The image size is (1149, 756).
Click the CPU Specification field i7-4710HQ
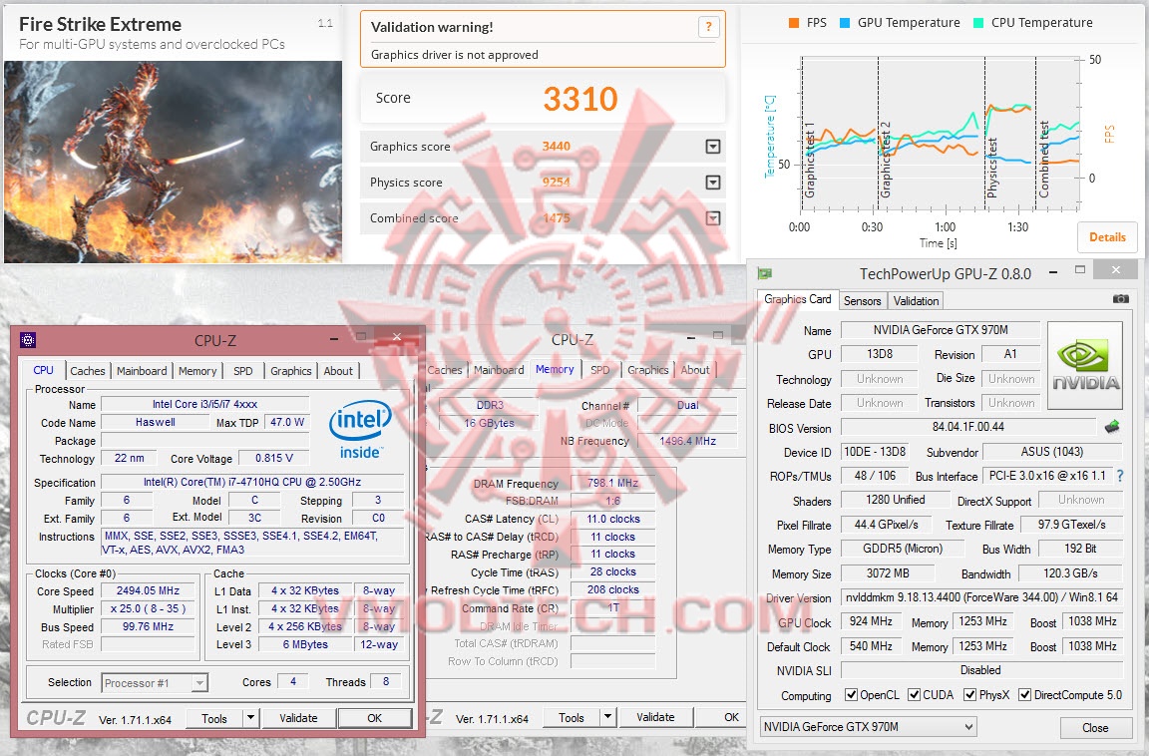(x=252, y=482)
